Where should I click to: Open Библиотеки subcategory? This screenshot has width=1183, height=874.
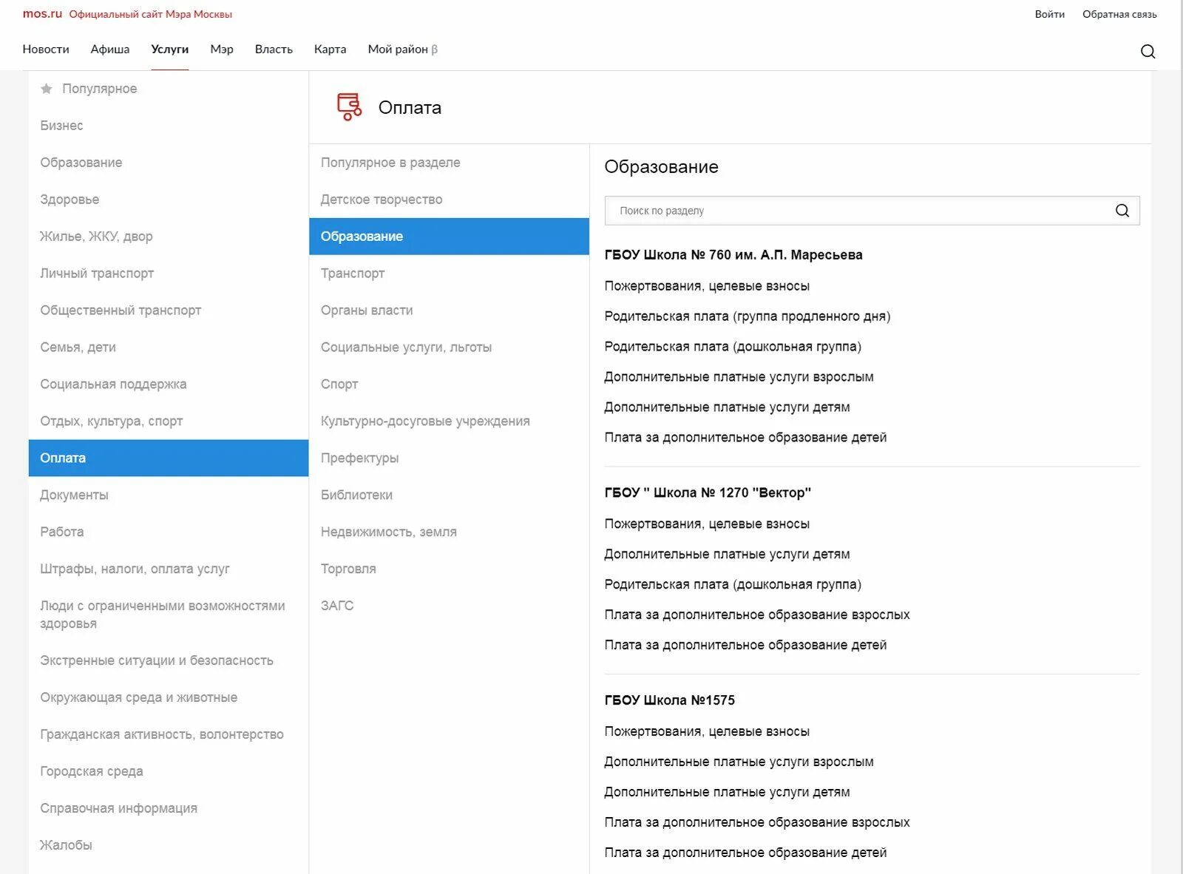click(x=449, y=495)
